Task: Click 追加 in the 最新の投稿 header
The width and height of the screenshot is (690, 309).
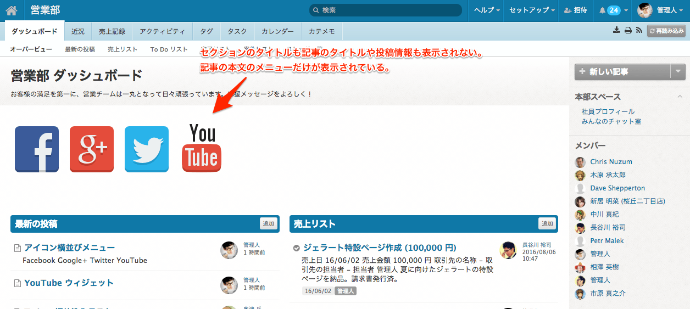Action: tap(268, 223)
